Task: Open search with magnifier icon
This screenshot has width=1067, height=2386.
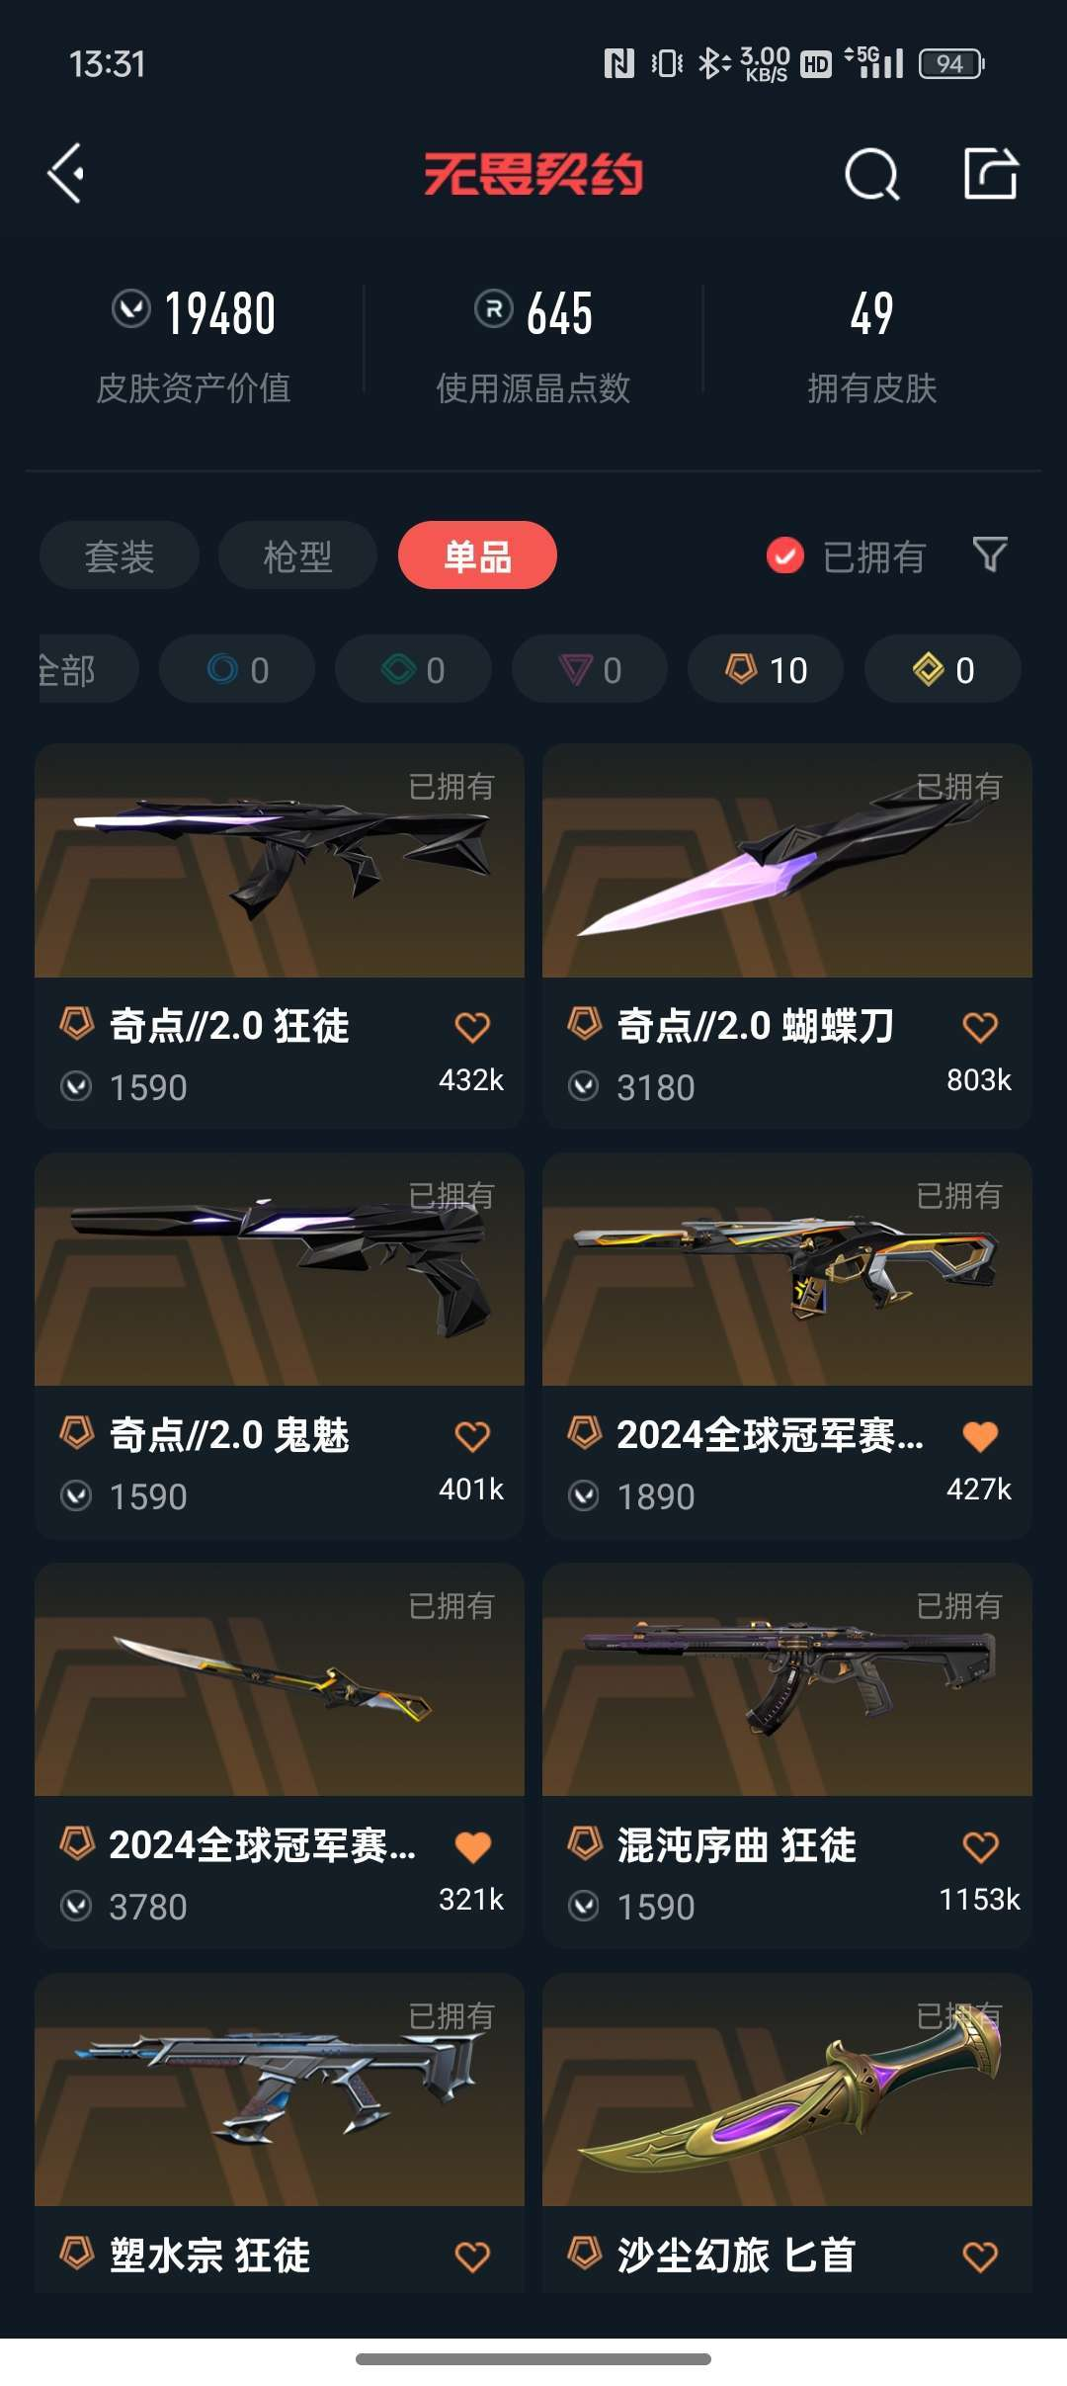Action: [872, 174]
